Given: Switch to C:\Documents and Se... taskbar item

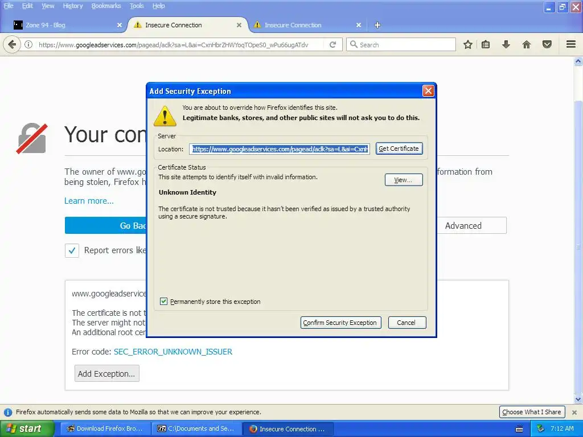Looking at the screenshot, I should point(196,429).
